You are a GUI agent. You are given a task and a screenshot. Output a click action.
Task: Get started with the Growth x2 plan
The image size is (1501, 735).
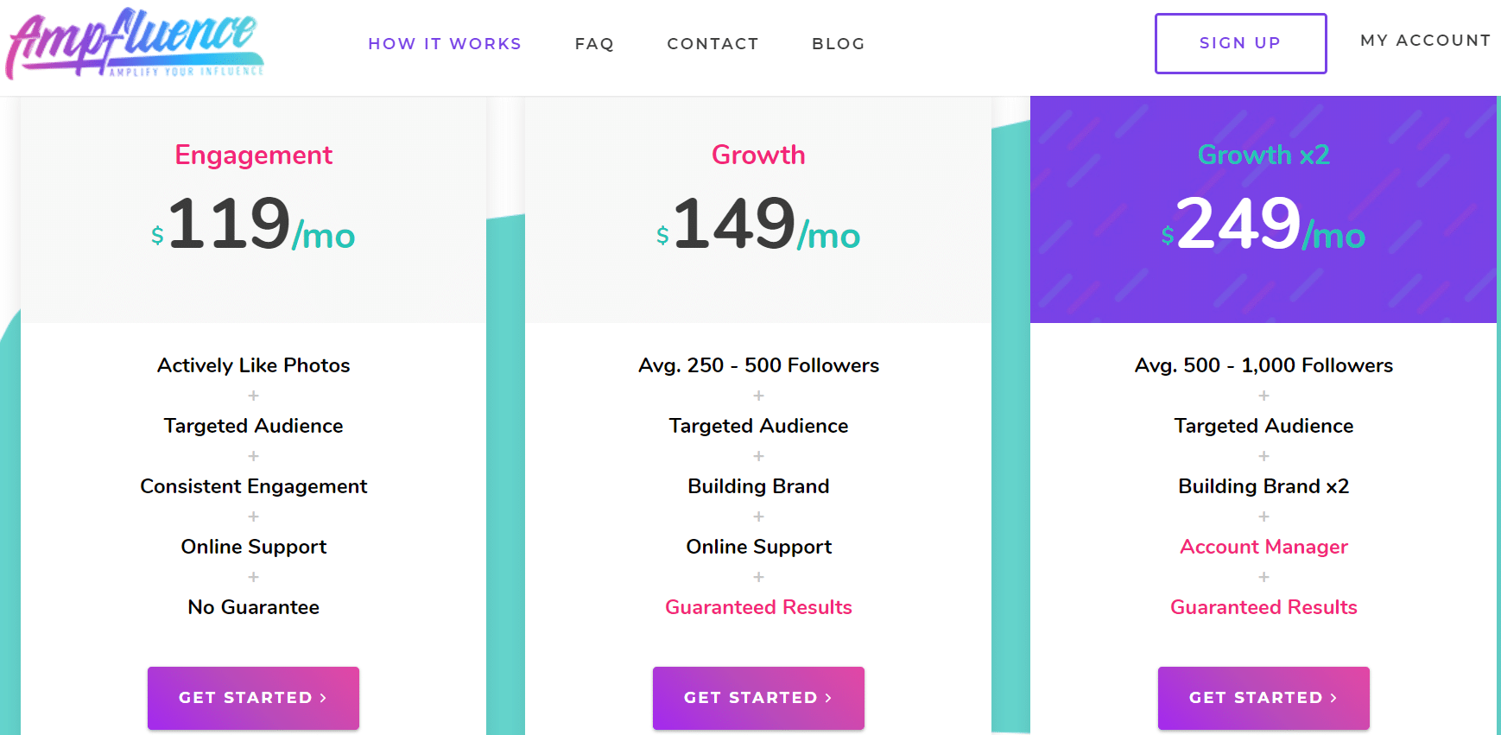coord(1263,698)
